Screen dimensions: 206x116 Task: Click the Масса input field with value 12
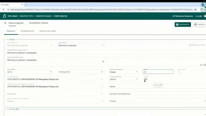click(158, 72)
